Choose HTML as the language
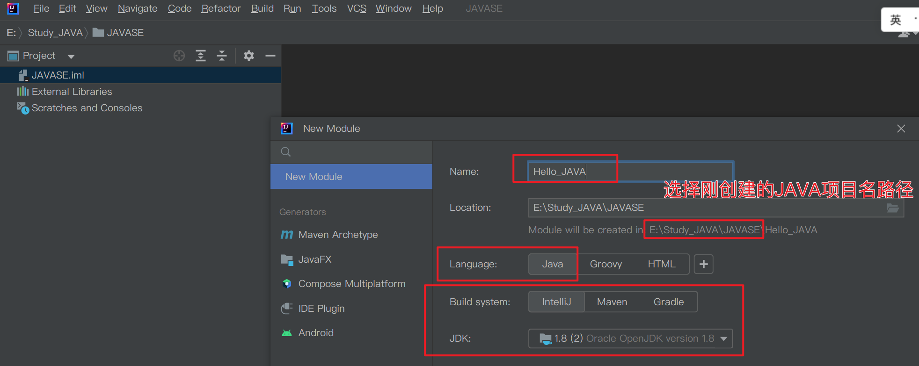 pos(662,264)
